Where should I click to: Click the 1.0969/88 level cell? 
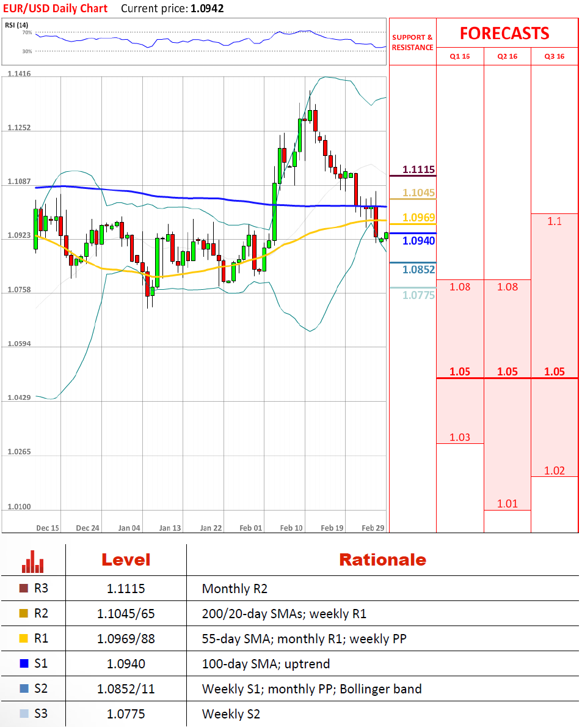126,639
